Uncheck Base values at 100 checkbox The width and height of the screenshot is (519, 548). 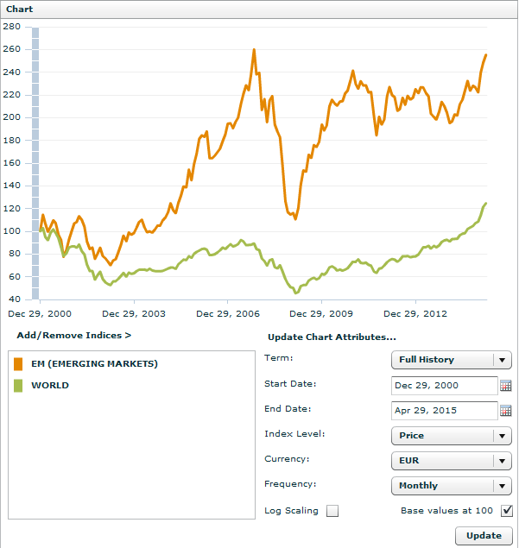coord(507,511)
